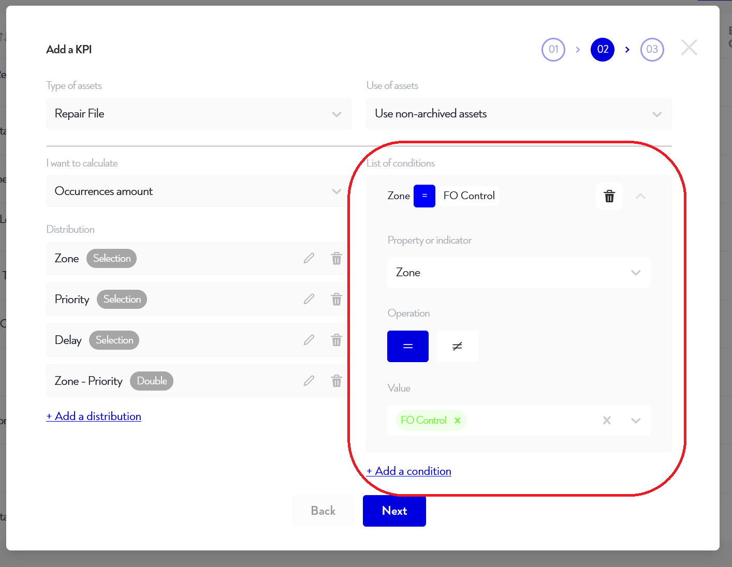Close the Add a KPI dialog
Viewport: 732px width, 567px height.
click(689, 48)
